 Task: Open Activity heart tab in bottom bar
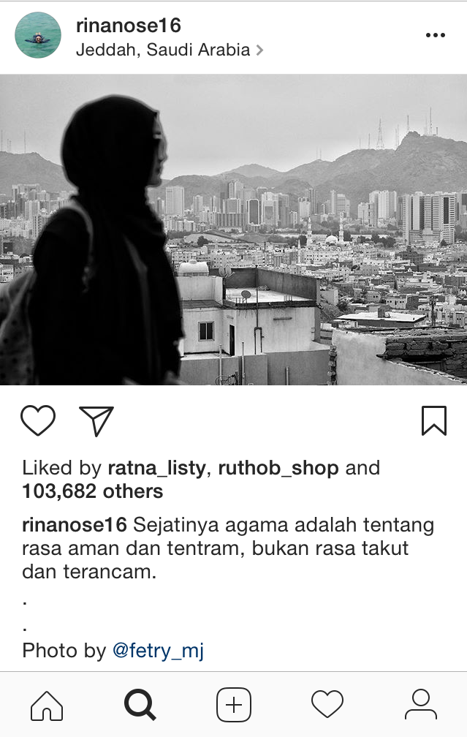327,704
